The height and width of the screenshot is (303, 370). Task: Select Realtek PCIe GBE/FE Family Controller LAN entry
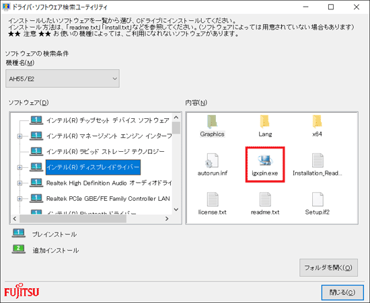[x=108, y=199]
